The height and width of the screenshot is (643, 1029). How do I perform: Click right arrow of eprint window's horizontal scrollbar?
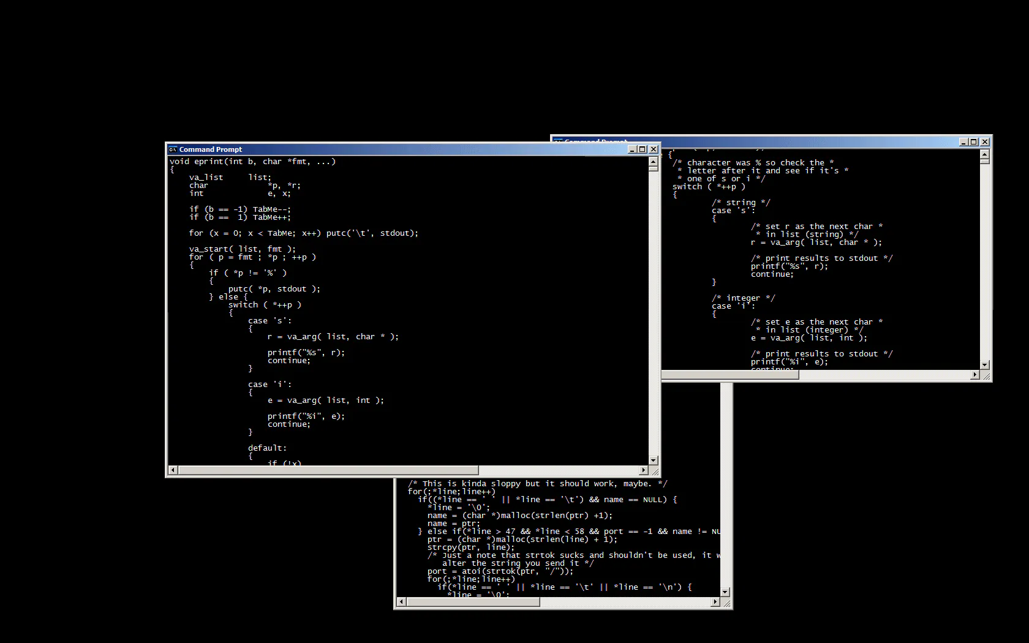(x=643, y=470)
